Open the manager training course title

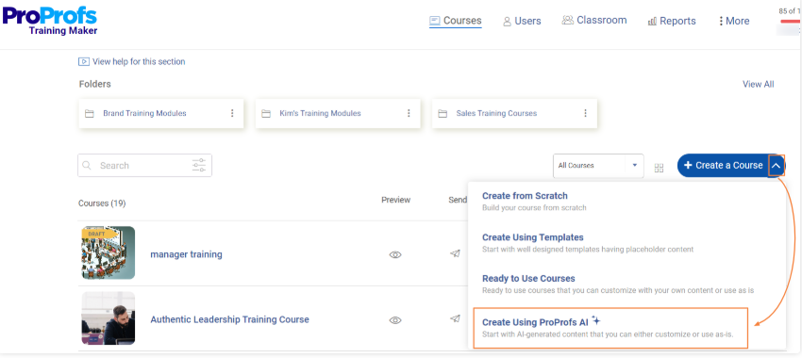coord(186,254)
